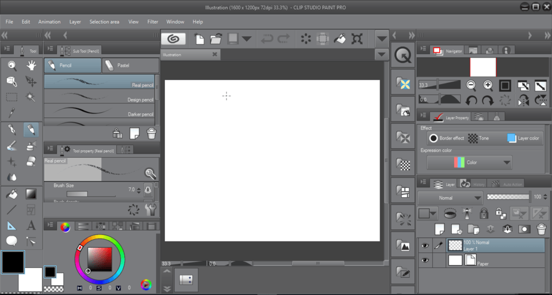552x295 pixels.
Task: Hide Layer 1 with its eye icon
Action: [x=425, y=246]
